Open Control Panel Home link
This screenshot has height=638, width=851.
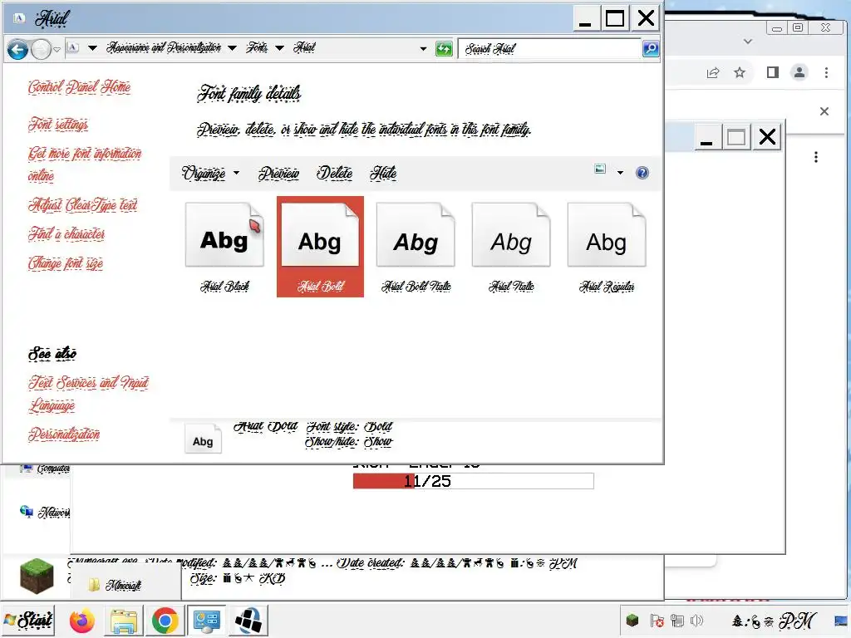(79, 86)
